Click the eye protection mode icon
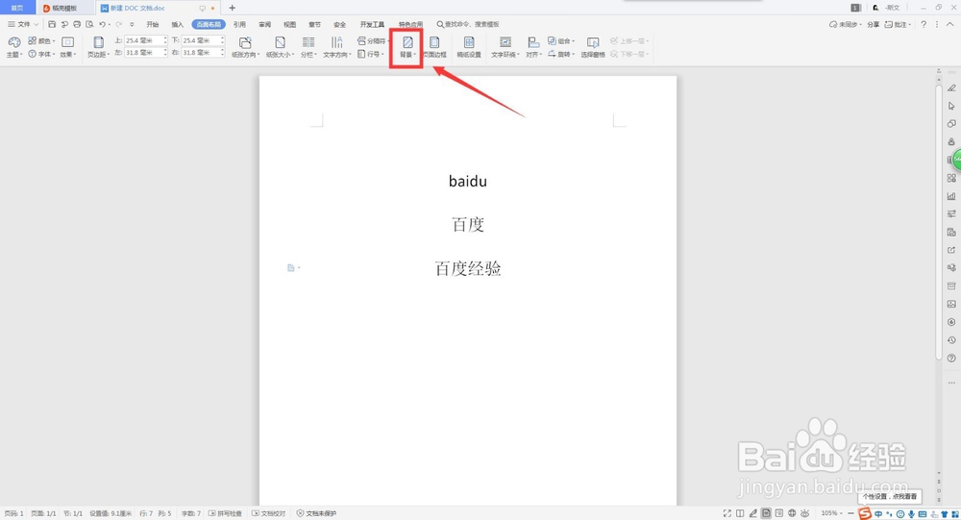 point(804,513)
